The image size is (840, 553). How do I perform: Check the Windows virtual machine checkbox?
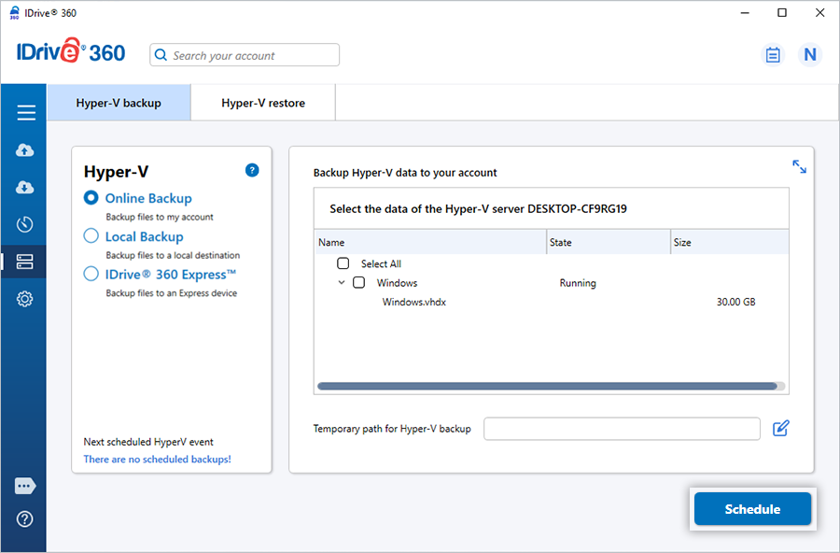tap(359, 283)
